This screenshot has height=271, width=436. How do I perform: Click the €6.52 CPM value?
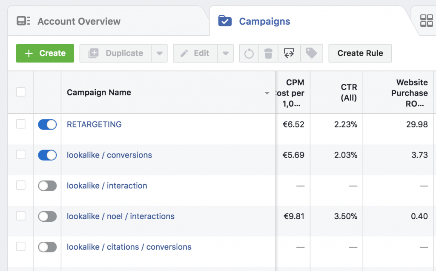pos(293,124)
